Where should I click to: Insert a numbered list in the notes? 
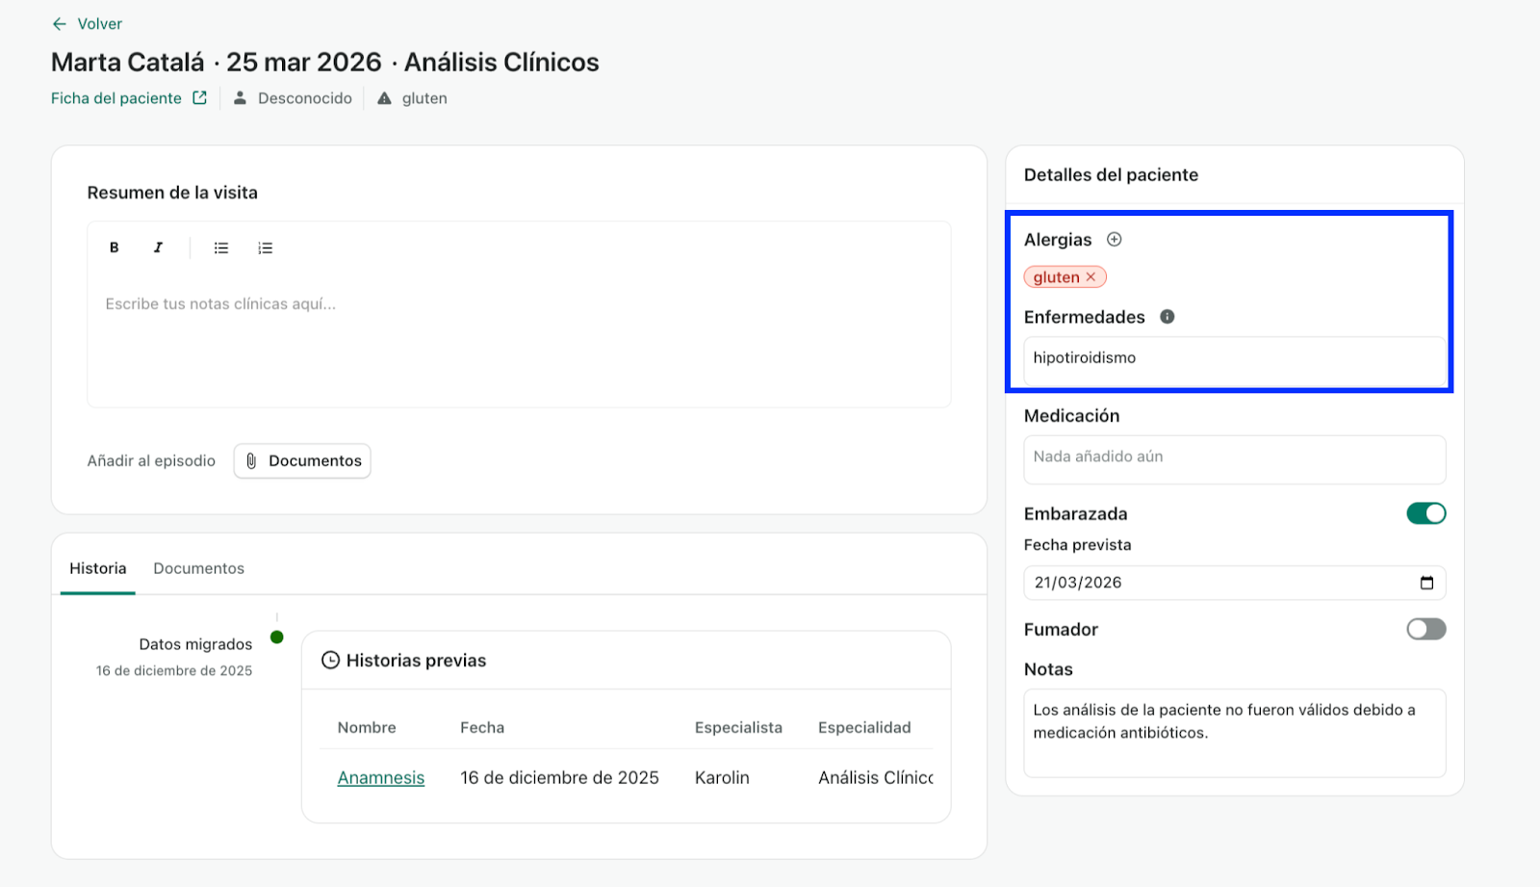pyautogui.click(x=266, y=248)
